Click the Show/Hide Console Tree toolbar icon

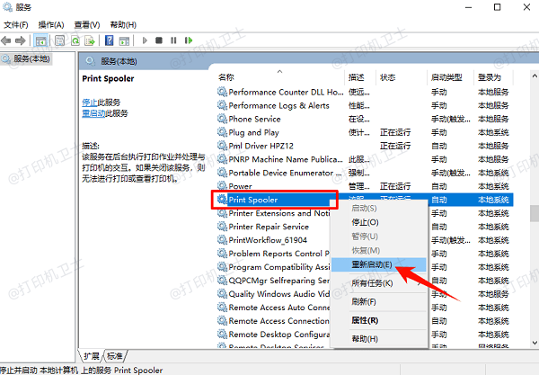pos(43,40)
